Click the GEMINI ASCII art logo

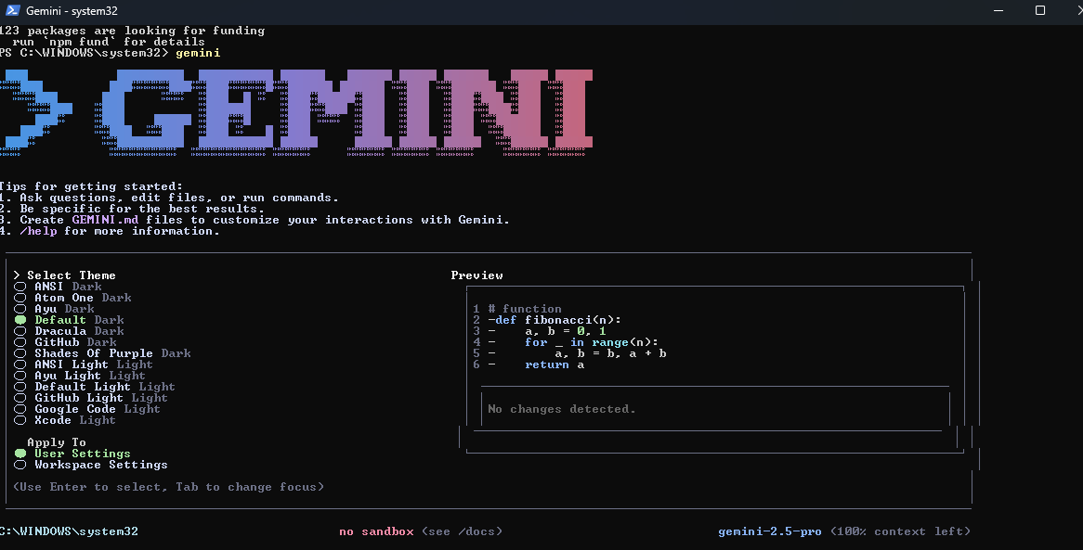pos(297,112)
